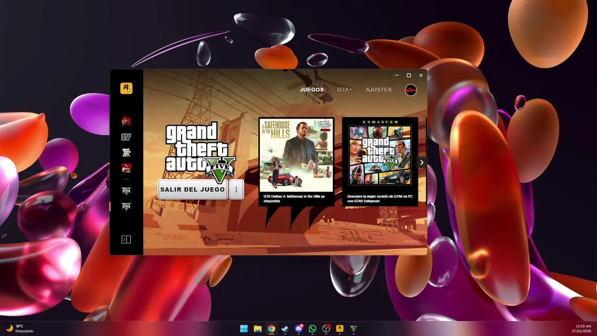Click the Rockstar Games logo in the launcher sidebar
This screenshot has height=336, width=597.
[126, 88]
